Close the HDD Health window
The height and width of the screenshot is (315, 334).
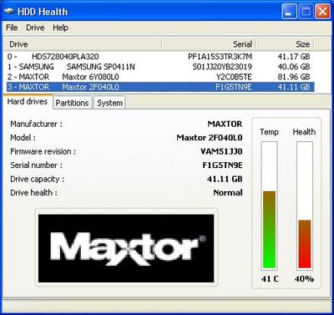pos(322,12)
